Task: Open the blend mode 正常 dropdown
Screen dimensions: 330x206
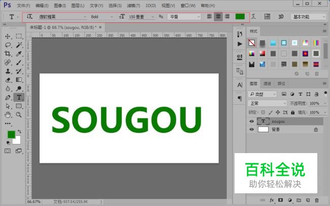Action: pos(267,103)
